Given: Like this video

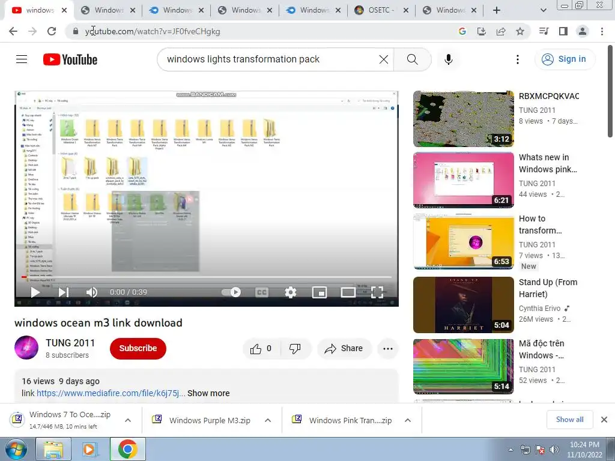Looking at the screenshot, I should [261, 349].
